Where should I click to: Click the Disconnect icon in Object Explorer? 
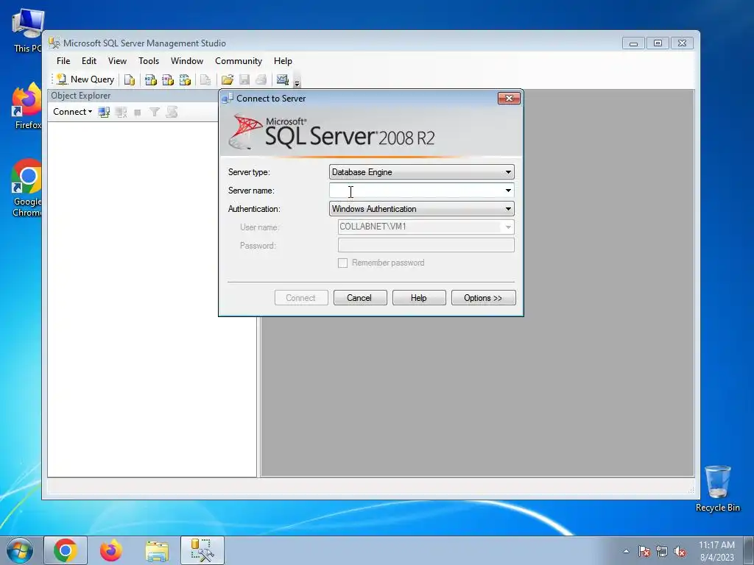121,113
